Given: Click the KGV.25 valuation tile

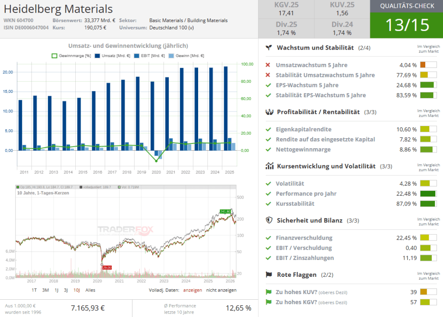Looking at the screenshot, I should coord(286,10).
